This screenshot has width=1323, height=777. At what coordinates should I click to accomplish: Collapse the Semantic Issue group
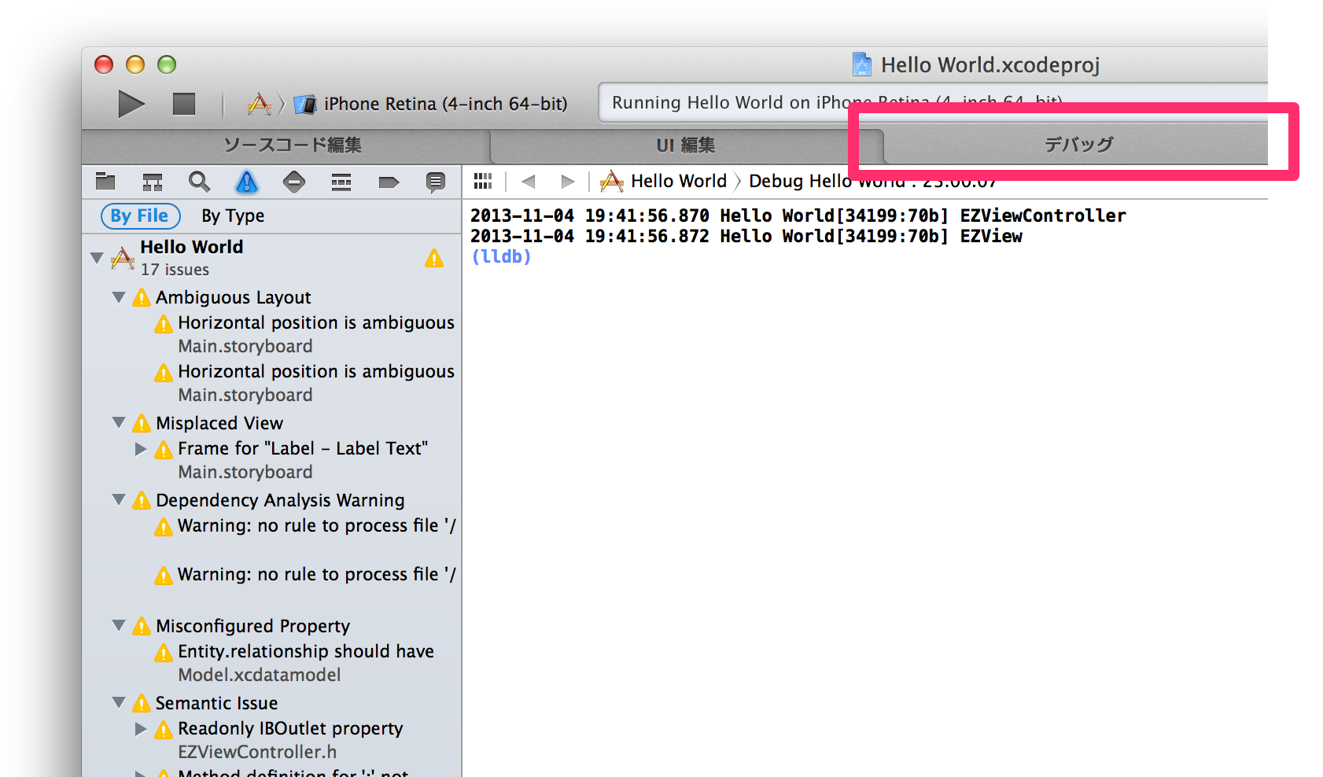[x=119, y=703]
